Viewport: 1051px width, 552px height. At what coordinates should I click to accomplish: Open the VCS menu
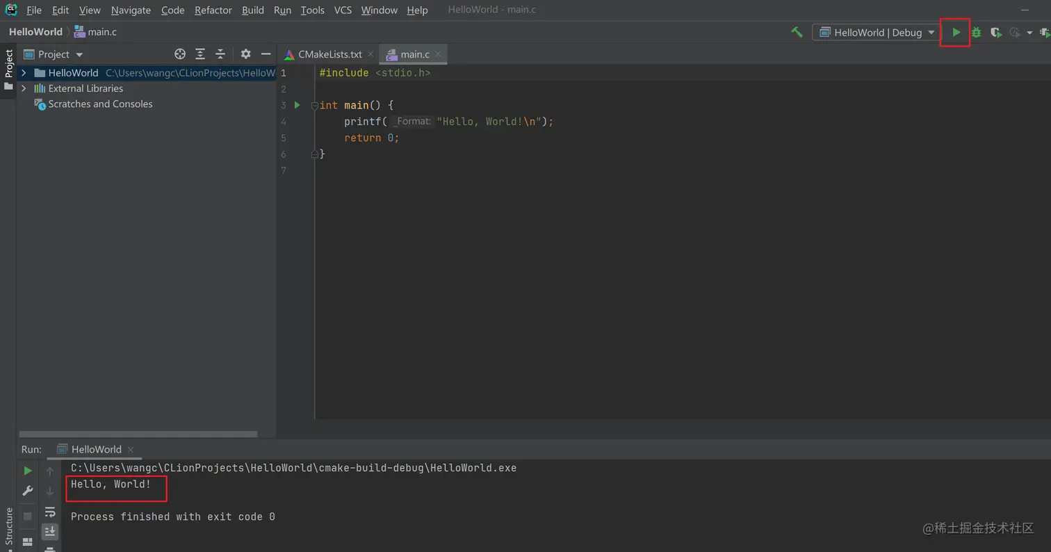[343, 10]
